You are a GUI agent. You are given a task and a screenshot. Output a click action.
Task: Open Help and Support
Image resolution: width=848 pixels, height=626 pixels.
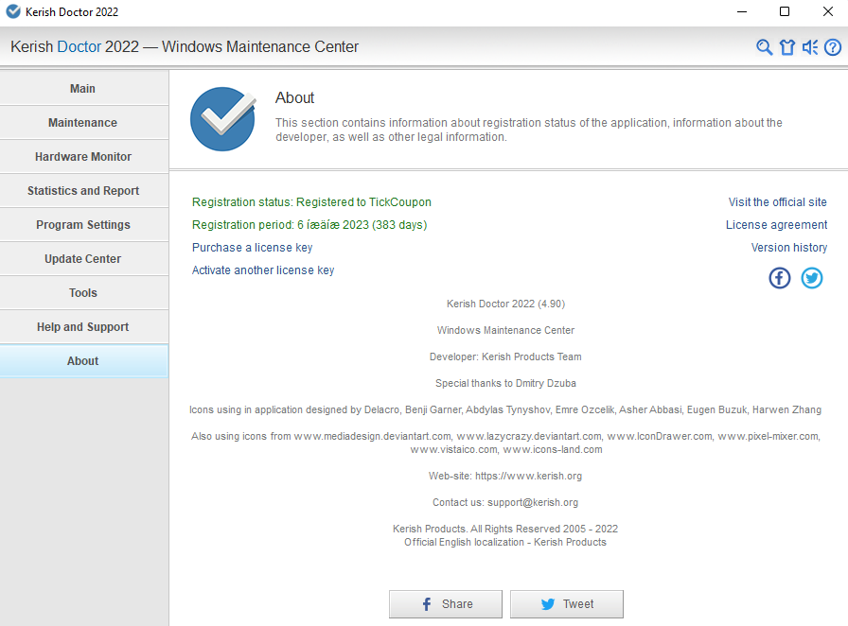[84, 326]
